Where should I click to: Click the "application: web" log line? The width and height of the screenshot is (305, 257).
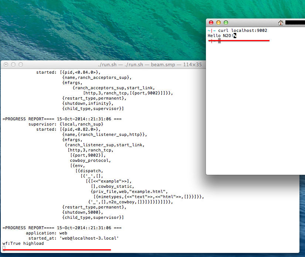pyautogui.click(x=46, y=233)
